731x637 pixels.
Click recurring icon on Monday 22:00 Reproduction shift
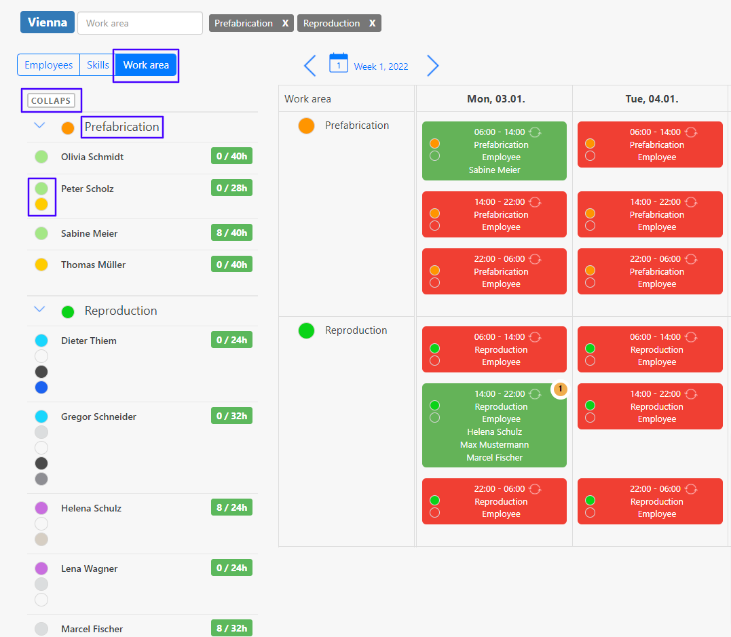click(x=535, y=489)
